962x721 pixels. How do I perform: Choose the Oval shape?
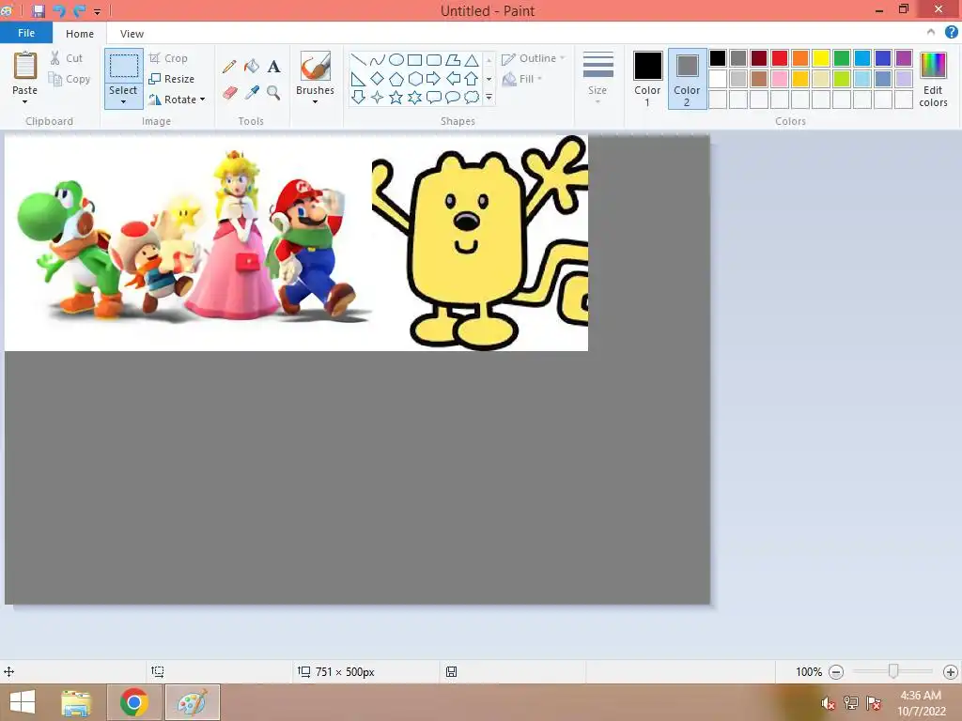click(x=396, y=59)
